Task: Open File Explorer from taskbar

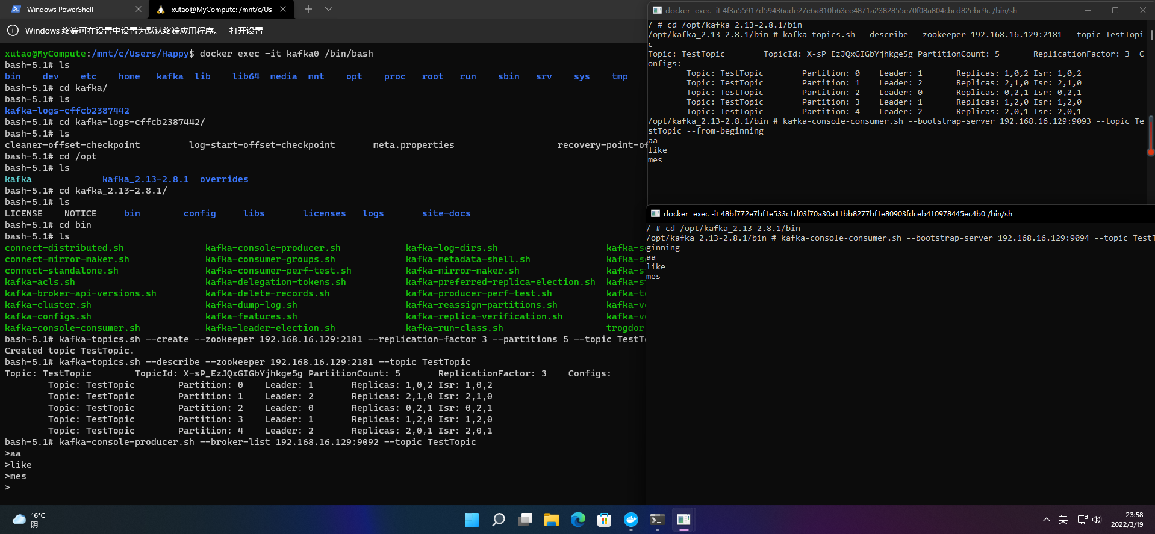Action: 551,520
